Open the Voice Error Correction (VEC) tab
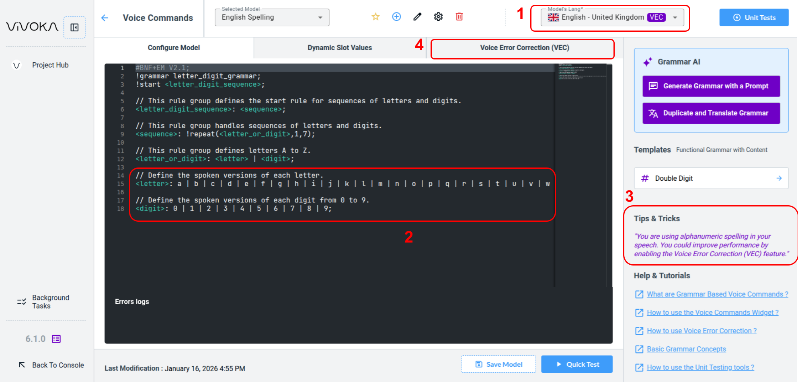 524,48
